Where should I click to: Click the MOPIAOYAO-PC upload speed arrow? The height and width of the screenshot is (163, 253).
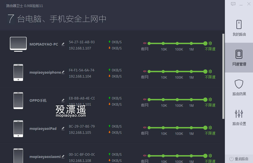(109, 42)
